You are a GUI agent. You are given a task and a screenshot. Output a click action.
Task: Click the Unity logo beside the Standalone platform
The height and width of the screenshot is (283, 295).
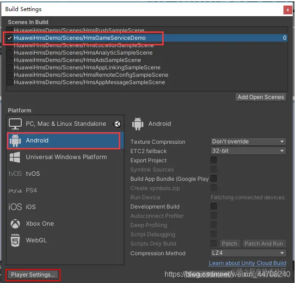pyautogui.click(x=117, y=124)
